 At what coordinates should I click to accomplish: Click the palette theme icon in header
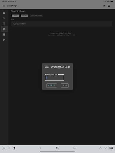coord(104,6)
